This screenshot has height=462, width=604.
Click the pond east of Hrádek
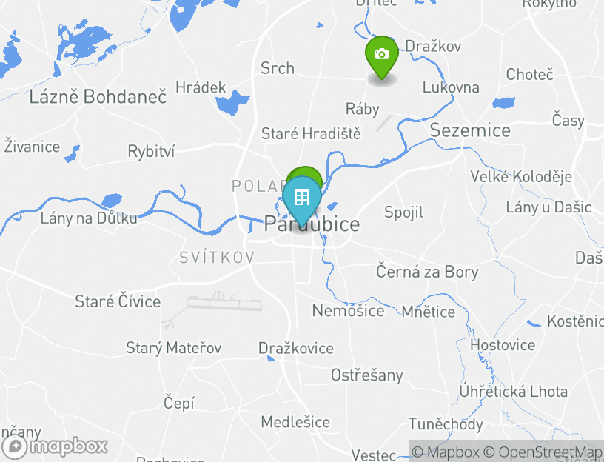[232, 103]
